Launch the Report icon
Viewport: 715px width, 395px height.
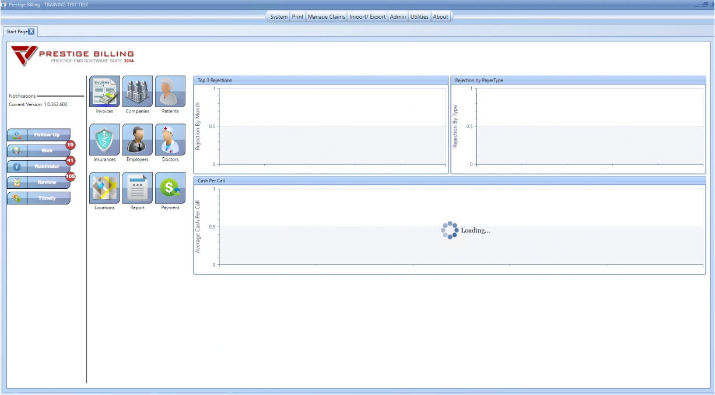click(x=137, y=188)
